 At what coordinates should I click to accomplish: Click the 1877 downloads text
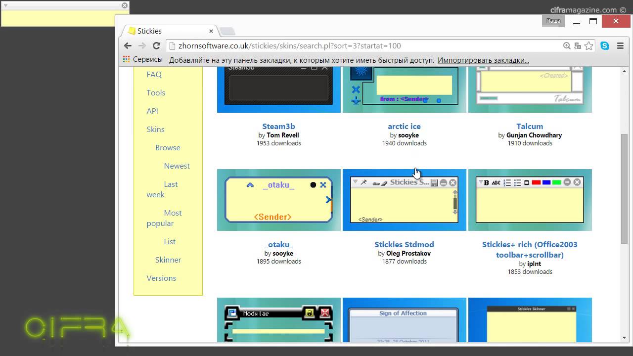tap(405, 261)
